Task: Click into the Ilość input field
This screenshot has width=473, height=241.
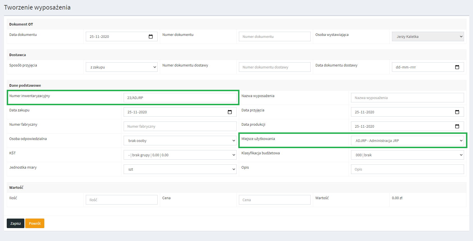Action: [121, 200]
